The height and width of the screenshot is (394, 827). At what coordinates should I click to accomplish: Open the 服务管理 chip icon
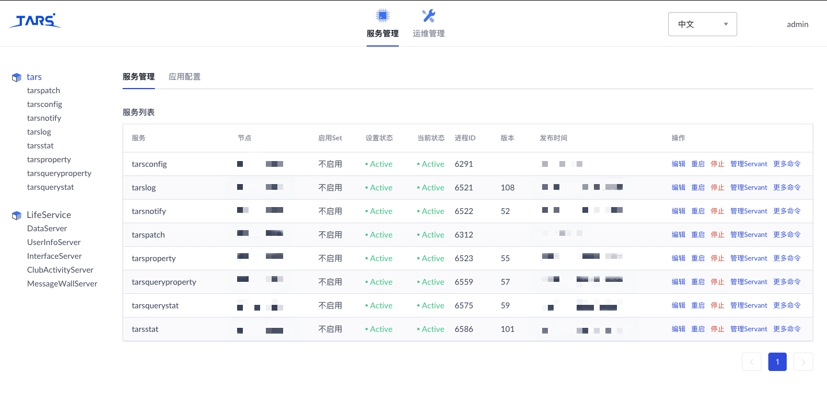pos(382,16)
